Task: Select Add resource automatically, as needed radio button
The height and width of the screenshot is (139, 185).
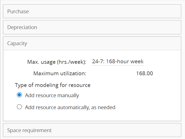Action: pyautogui.click(x=19, y=107)
